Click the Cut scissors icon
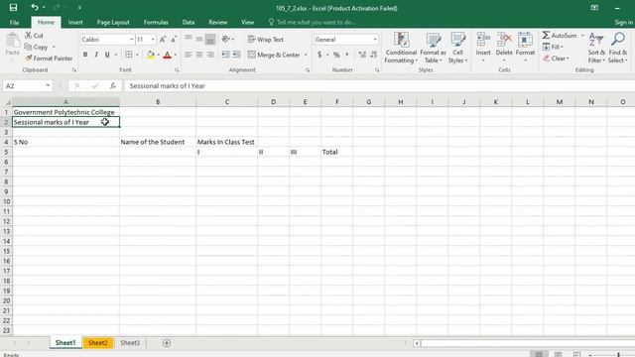635x357 pixels. (x=29, y=36)
